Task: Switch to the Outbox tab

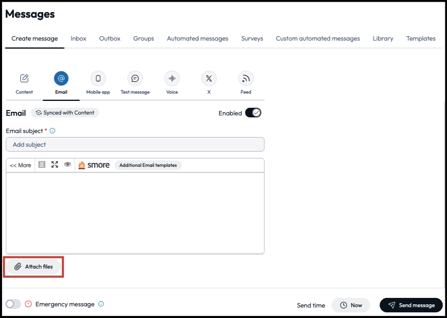Action: point(109,38)
